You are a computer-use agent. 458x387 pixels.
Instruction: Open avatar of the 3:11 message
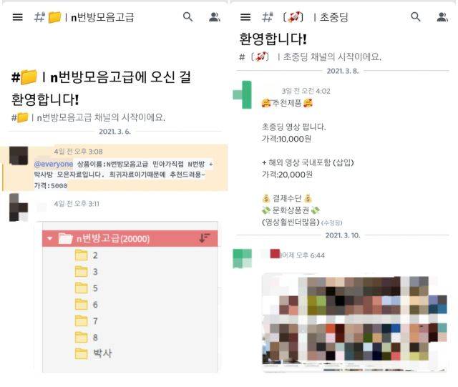(x=19, y=207)
